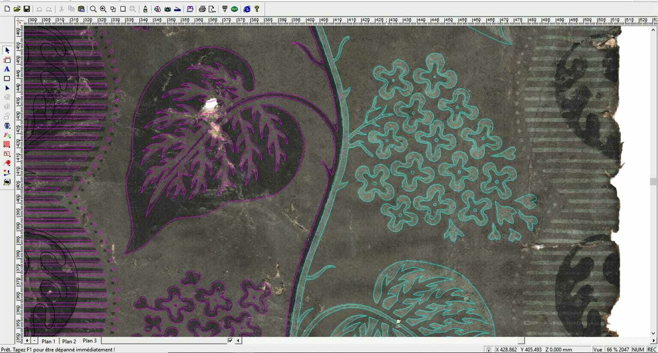
Task: Click the colored dots measuring tool icon
Action: click(x=7, y=173)
